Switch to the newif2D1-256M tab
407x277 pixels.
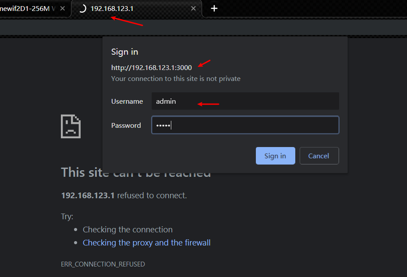(x=26, y=8)
